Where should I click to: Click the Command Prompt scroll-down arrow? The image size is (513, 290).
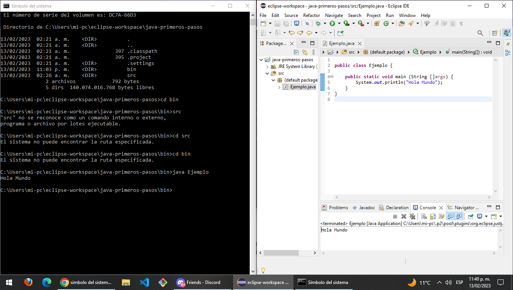(x=253, y=271)
